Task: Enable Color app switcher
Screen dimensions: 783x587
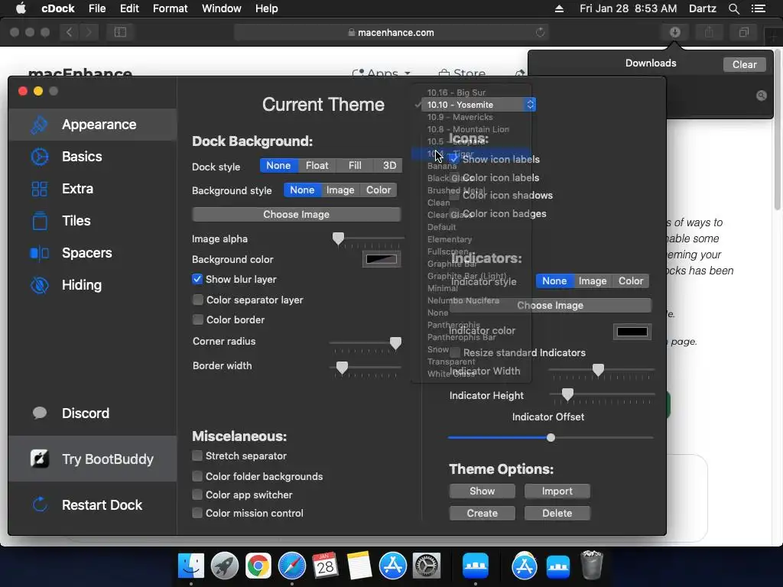Action: 197,495
